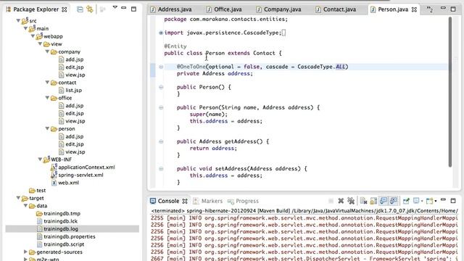Open Package Explorer view menu triangle

click(x=115, y=7)
